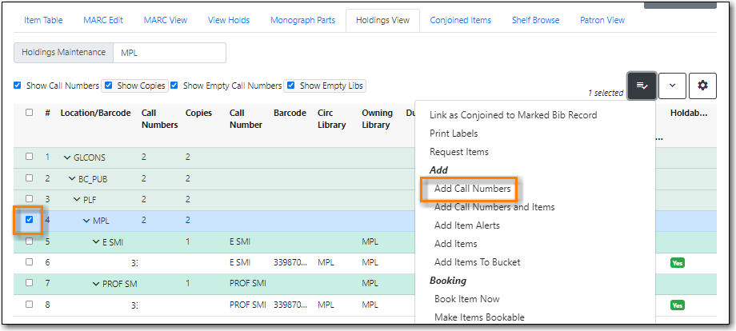Toggle Show Call Numbers checkbox
This screenshot has height=331, width=736.
point(18,86)
